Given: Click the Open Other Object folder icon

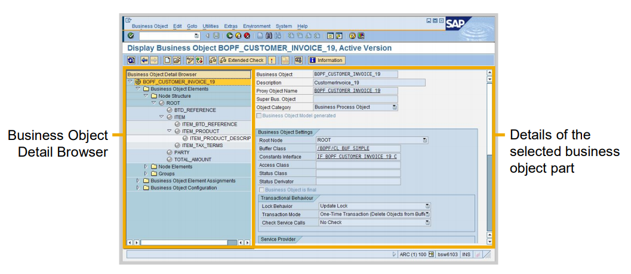Looking at the screenshot, I should click(x=177, y=60).
